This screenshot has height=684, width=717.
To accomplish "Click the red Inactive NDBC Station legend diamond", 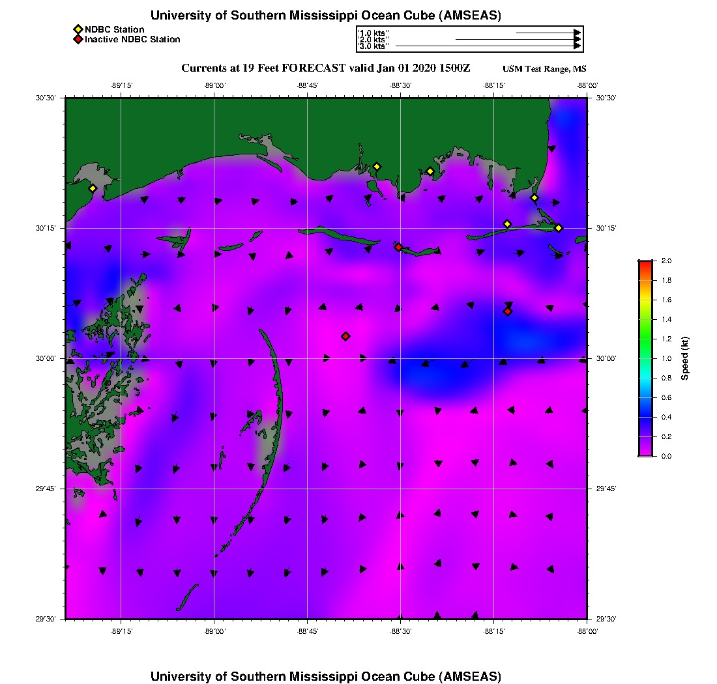I will tap(78, 39).
